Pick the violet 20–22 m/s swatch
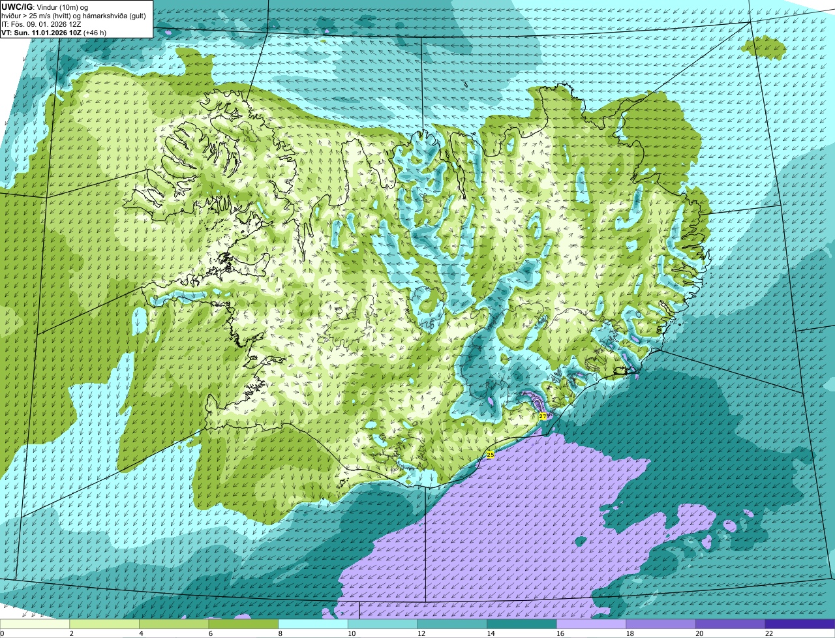 click(x=731, y=624)
